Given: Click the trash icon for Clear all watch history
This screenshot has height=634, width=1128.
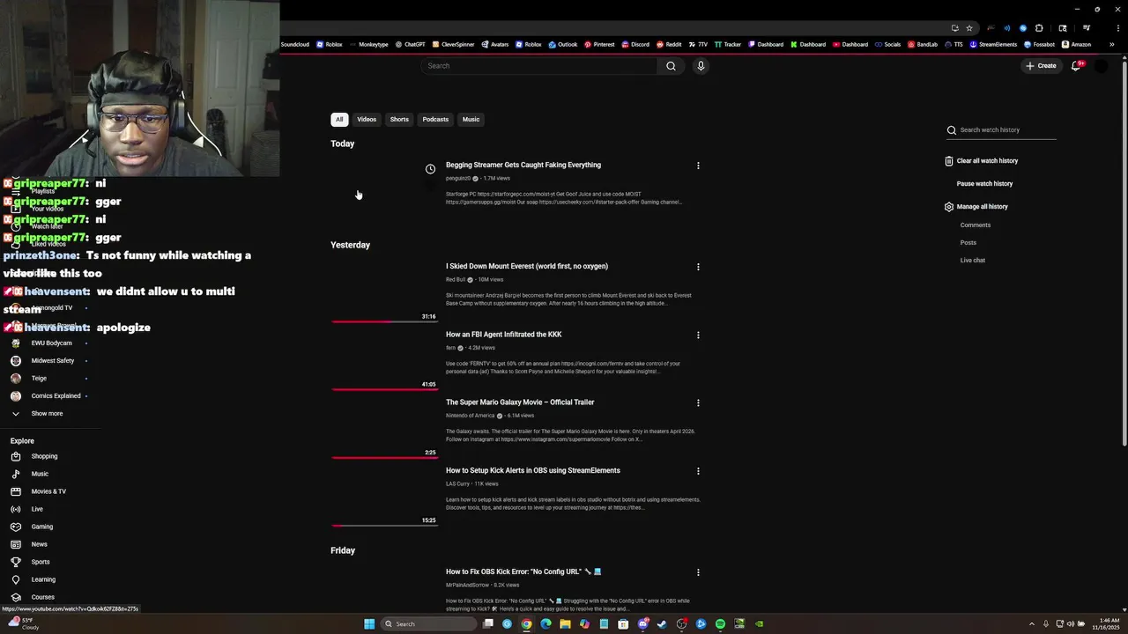Looking at the screenshot, I should click(949, 161).
